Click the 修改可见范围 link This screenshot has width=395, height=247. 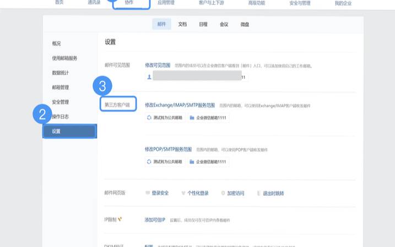[158, 65]
